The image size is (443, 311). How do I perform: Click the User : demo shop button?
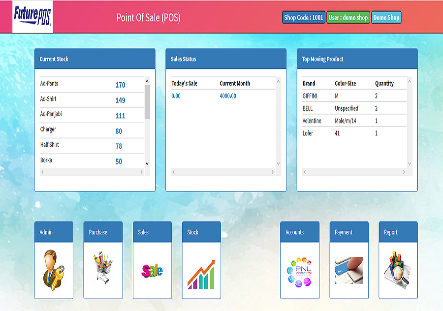pos(348,18)
